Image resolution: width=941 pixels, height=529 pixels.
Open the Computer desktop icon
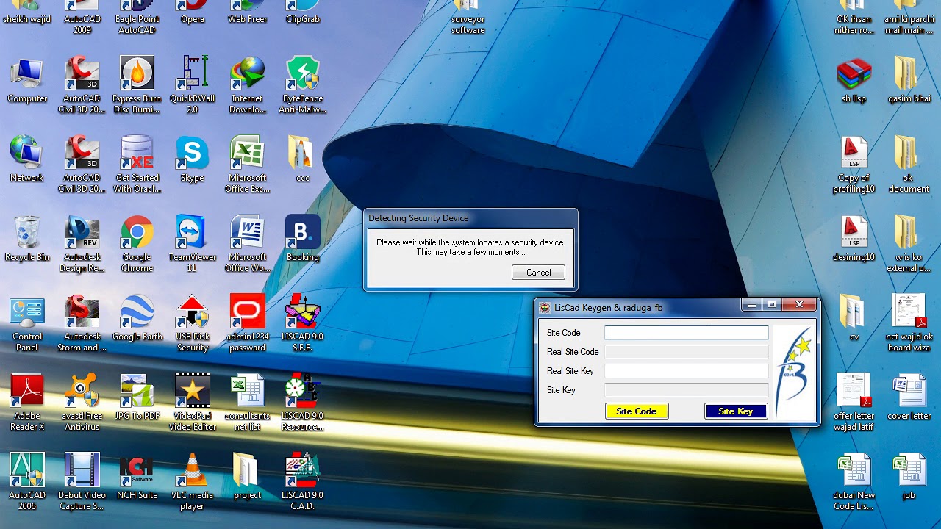point(27,80)
